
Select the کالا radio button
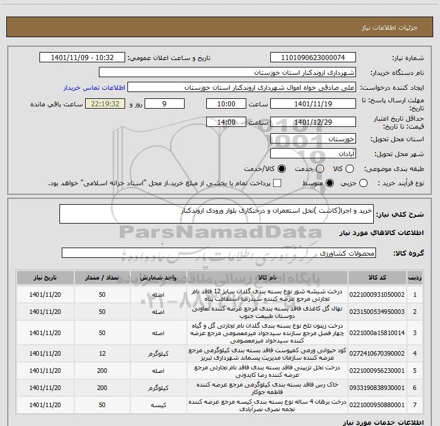pos(350,169)
